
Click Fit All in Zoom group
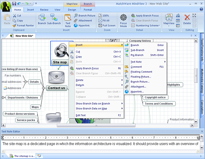point(104,21)
